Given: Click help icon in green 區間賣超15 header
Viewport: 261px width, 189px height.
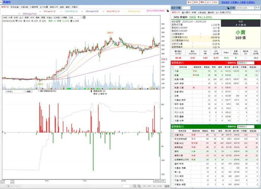Looking at the screenshot, I should (x=226, y=127).
